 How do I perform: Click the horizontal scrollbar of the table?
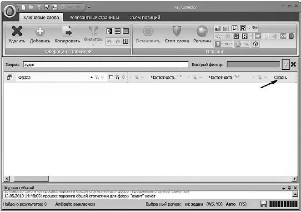(150, 178)
